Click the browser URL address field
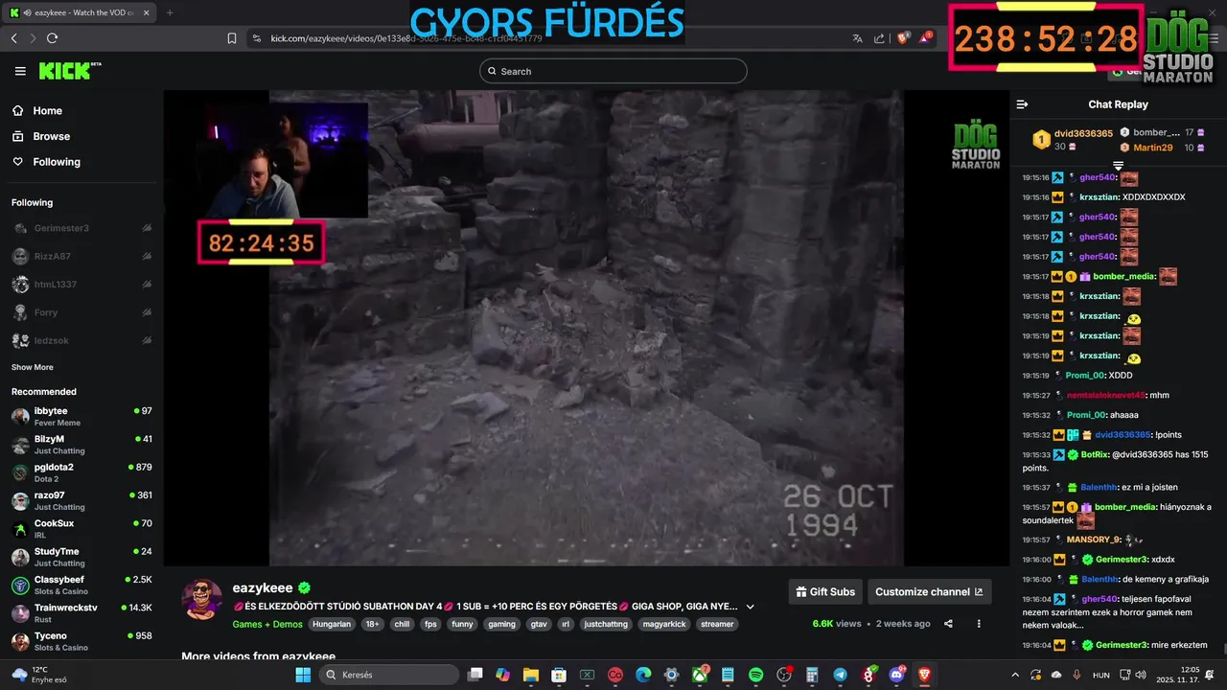Screen dimensions: 1227x690 click(x=546, y=38)
